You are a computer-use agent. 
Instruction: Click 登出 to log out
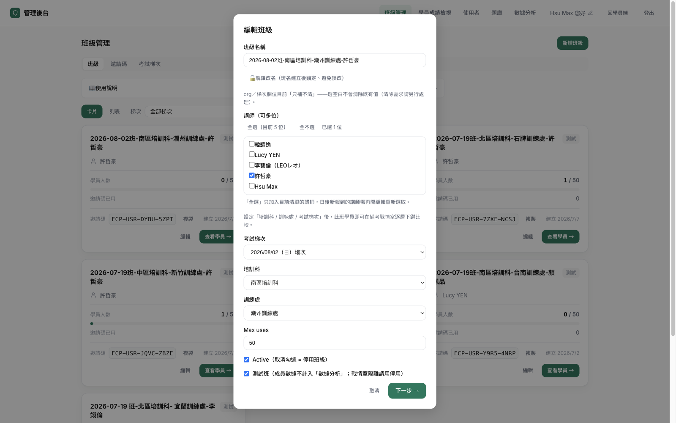pyautogui.click(x=649, y=13)
